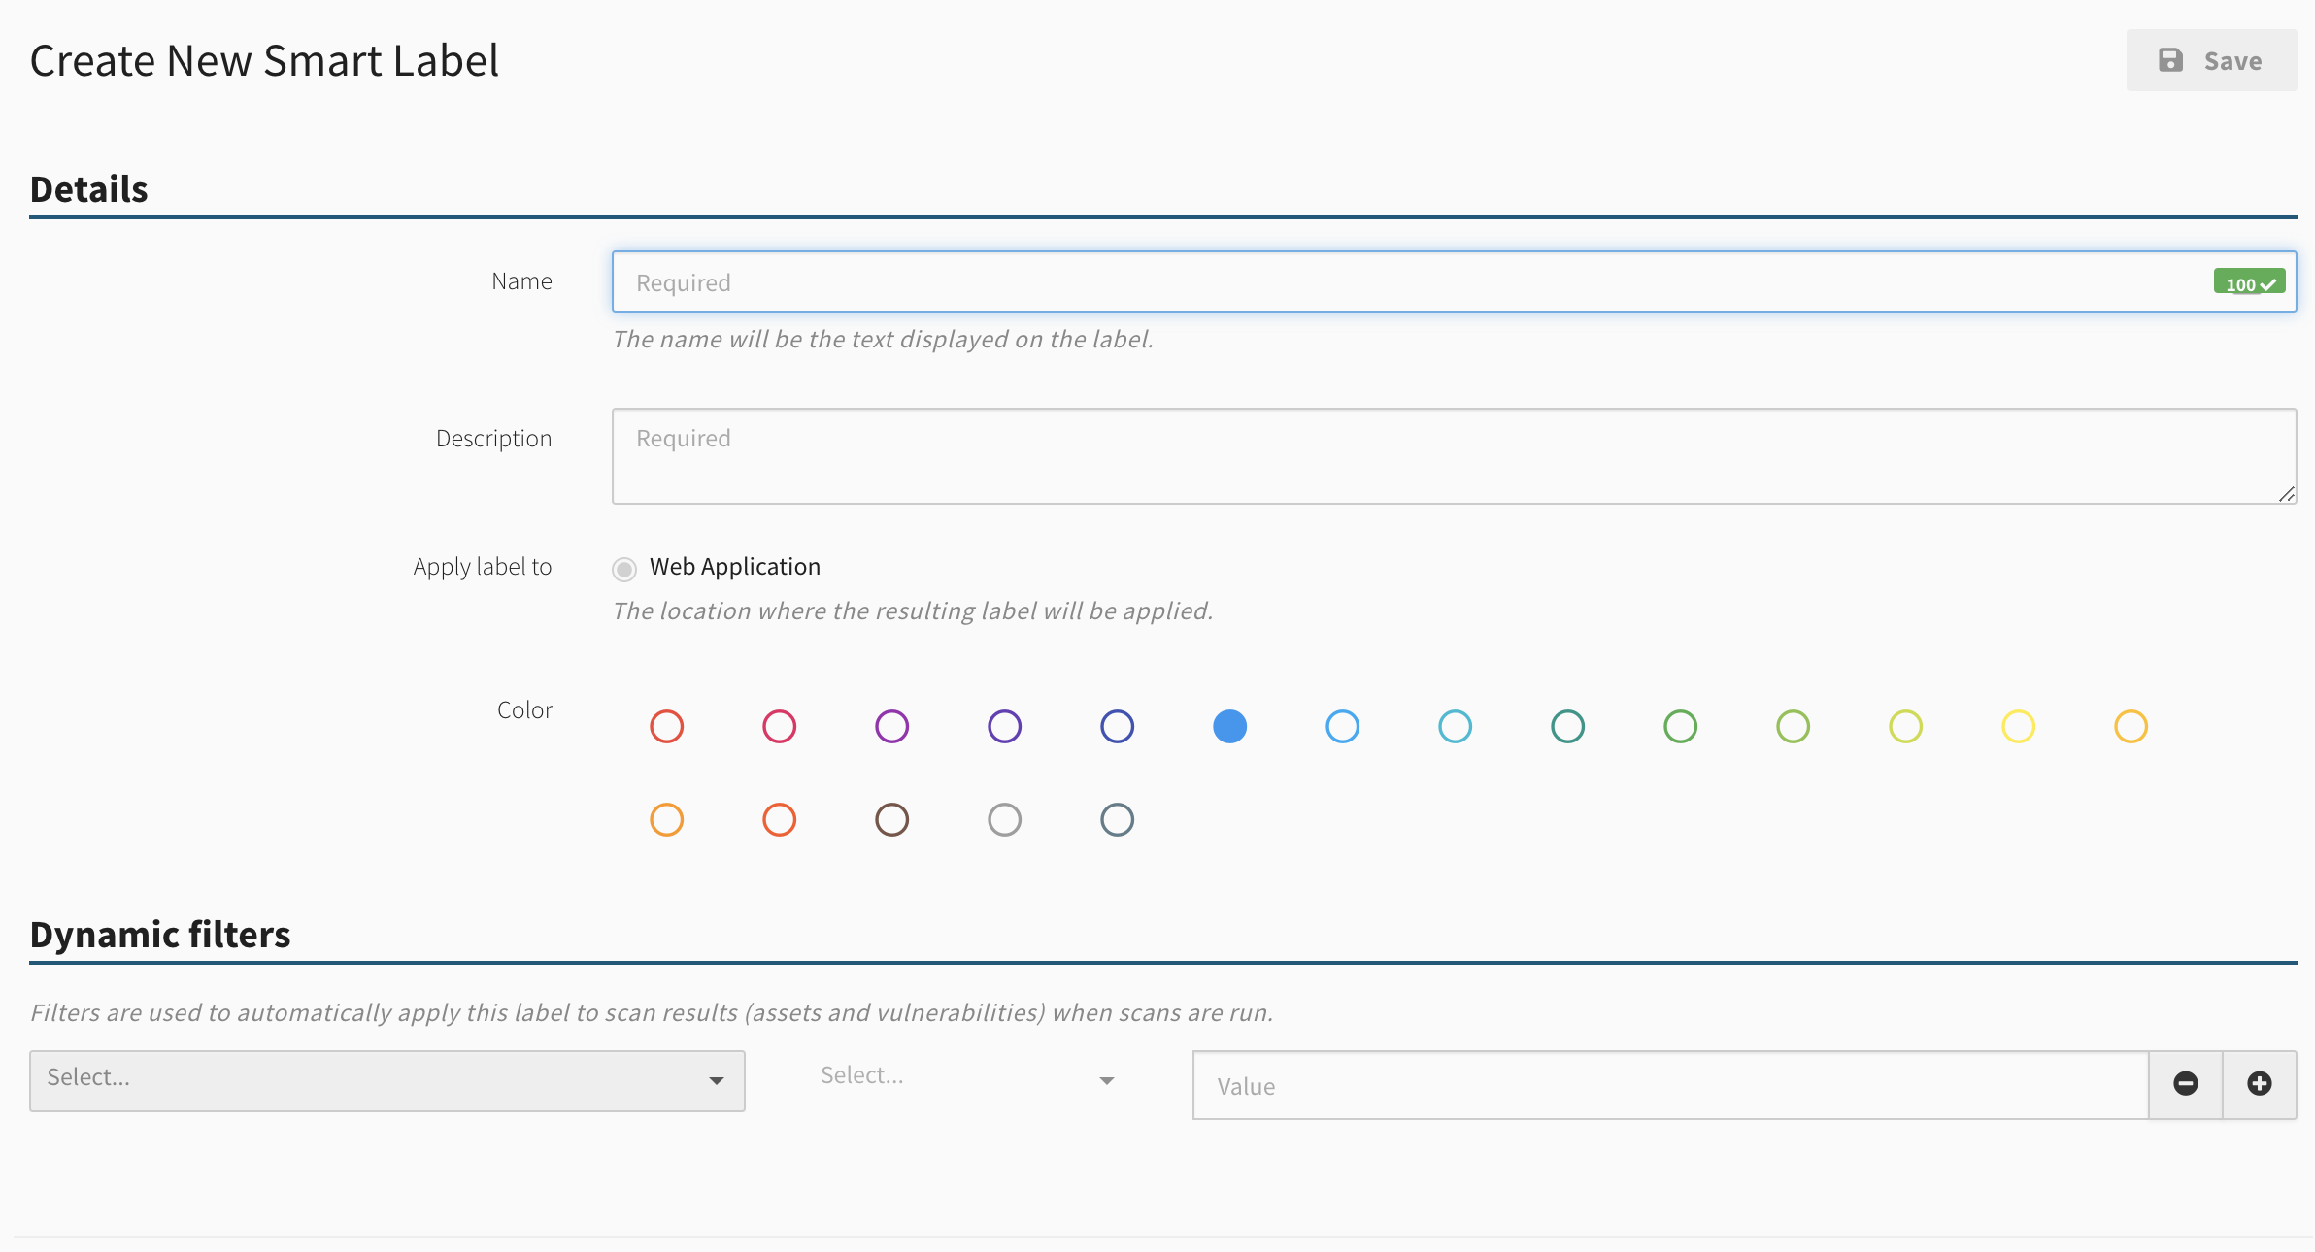Pick the pale yellow color swatch

tap(2019, 727)
